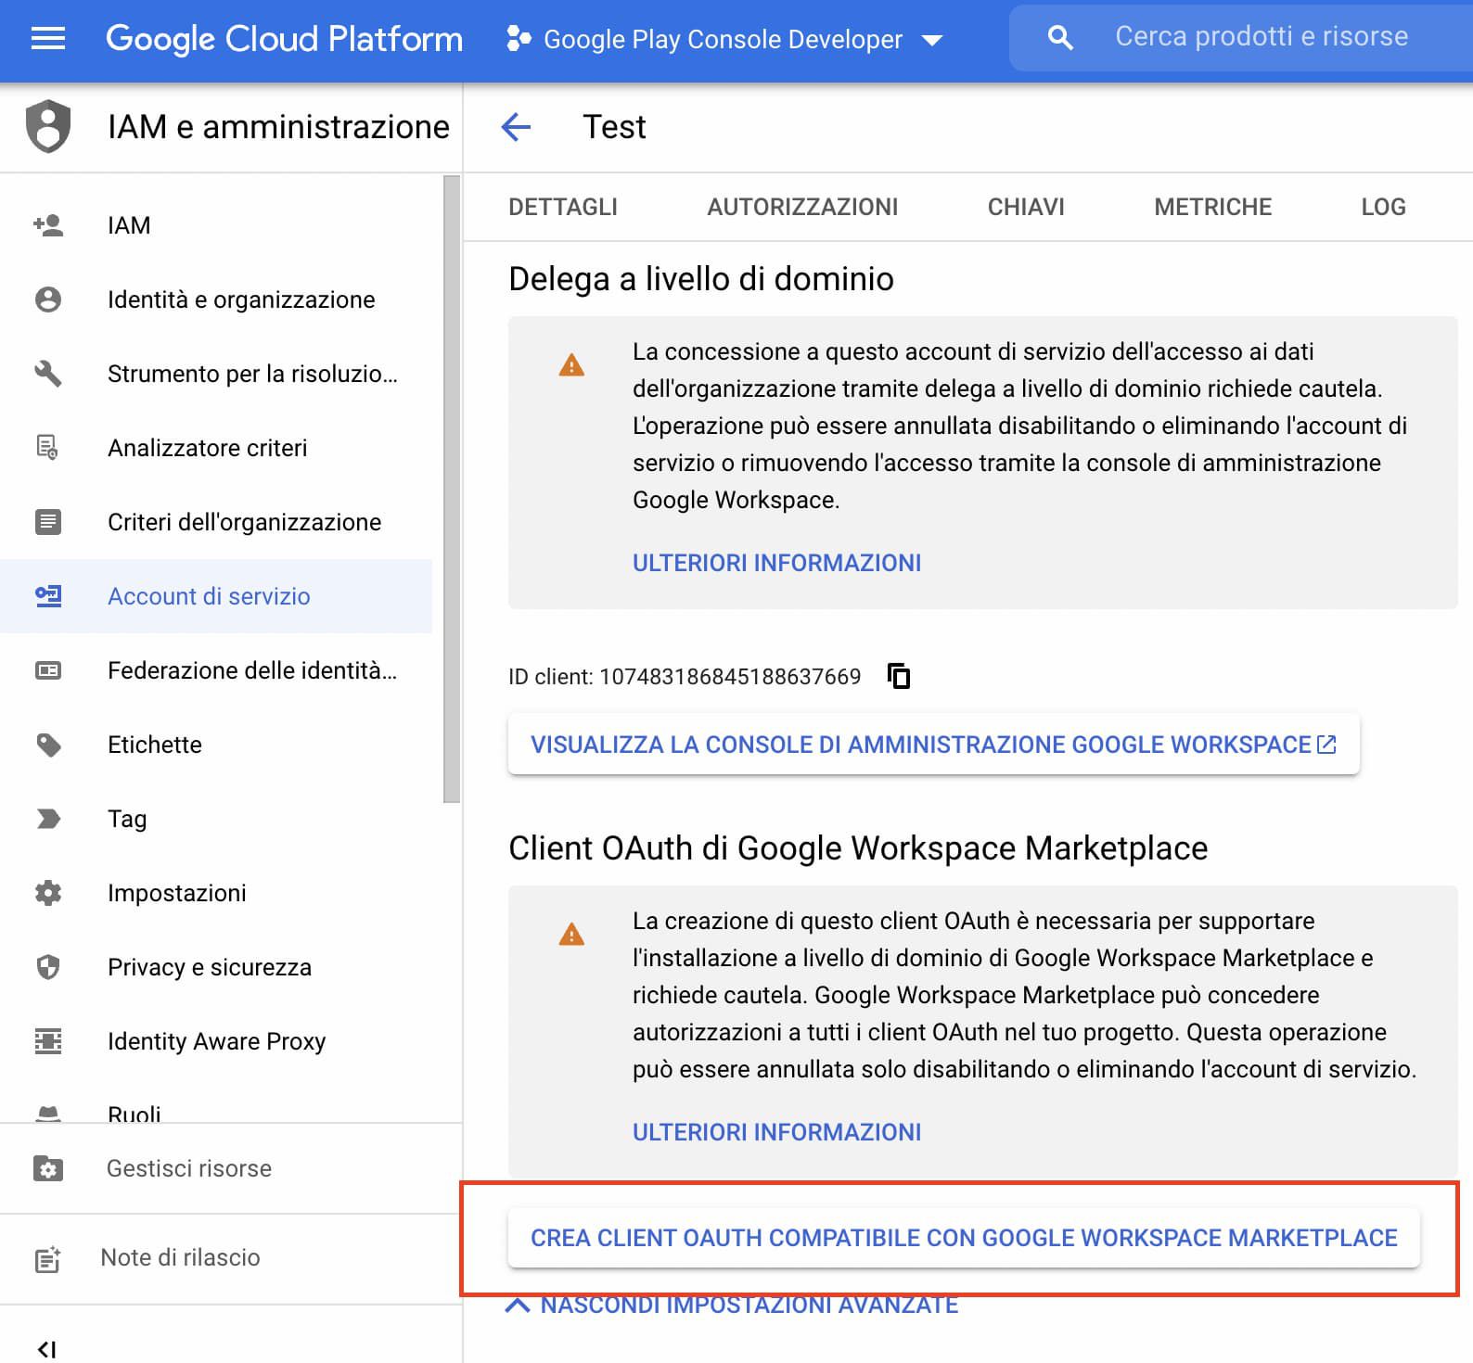1473x1363 pixels.
Task: Open the Metriche tab
Action: [1212, 207]
